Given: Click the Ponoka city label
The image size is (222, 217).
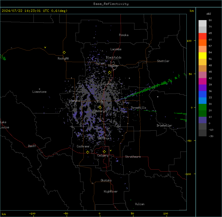Looking at the screenshot, I should (x=124, y=35).
